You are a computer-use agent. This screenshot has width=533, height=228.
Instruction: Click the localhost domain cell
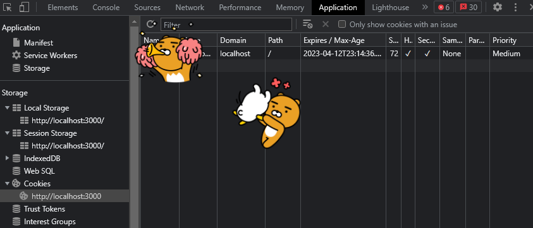242,53
